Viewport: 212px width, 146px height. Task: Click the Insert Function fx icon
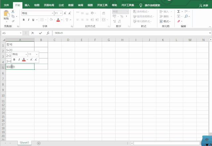coord(48,33)
